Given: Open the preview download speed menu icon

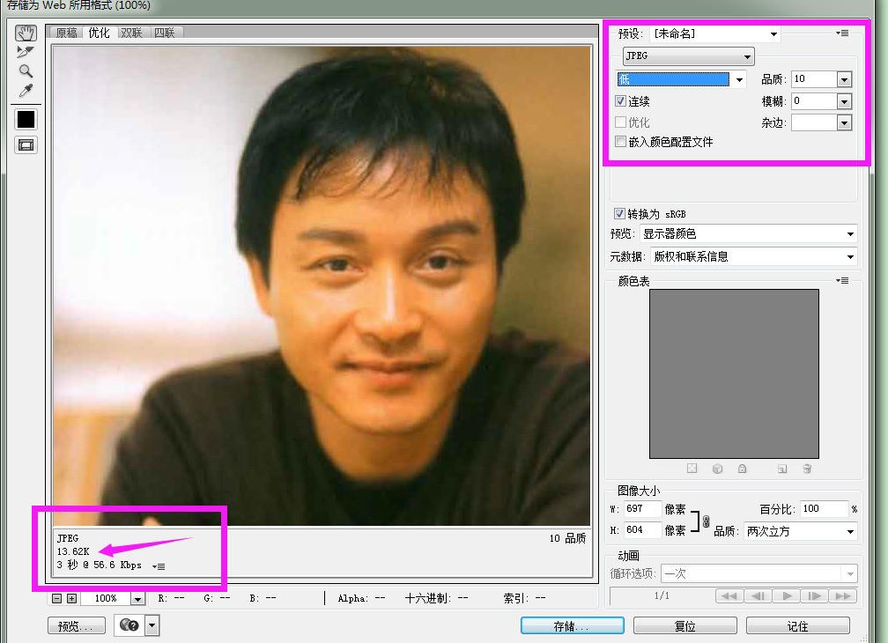Looking at the screenshot, I should (159, 566).
